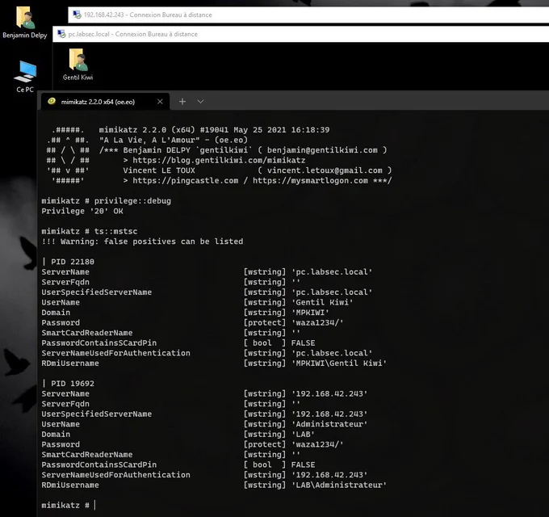Open the Gentil Kiwi folder icon
Image resolution: width=549 pixels, height=517 pixels.
tap(78, 65)
